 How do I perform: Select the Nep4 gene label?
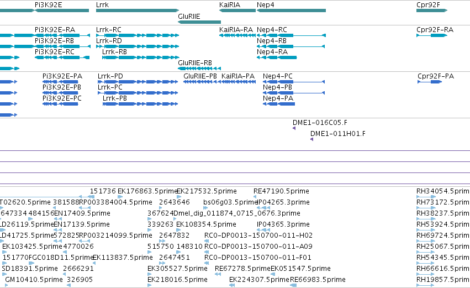coord(266,5)
